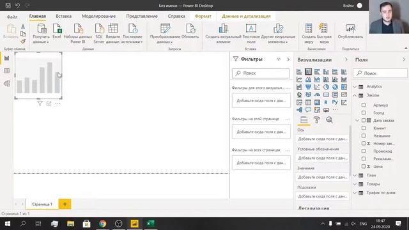Refresh data with Обновить button
The height and width of the screenshot is (230, 409).
[x=190, y=31]
